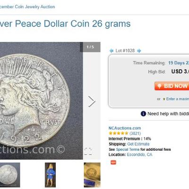189x189 pixels.
Task: View the (3021) reviews count
Action: (x=135, y=133)
